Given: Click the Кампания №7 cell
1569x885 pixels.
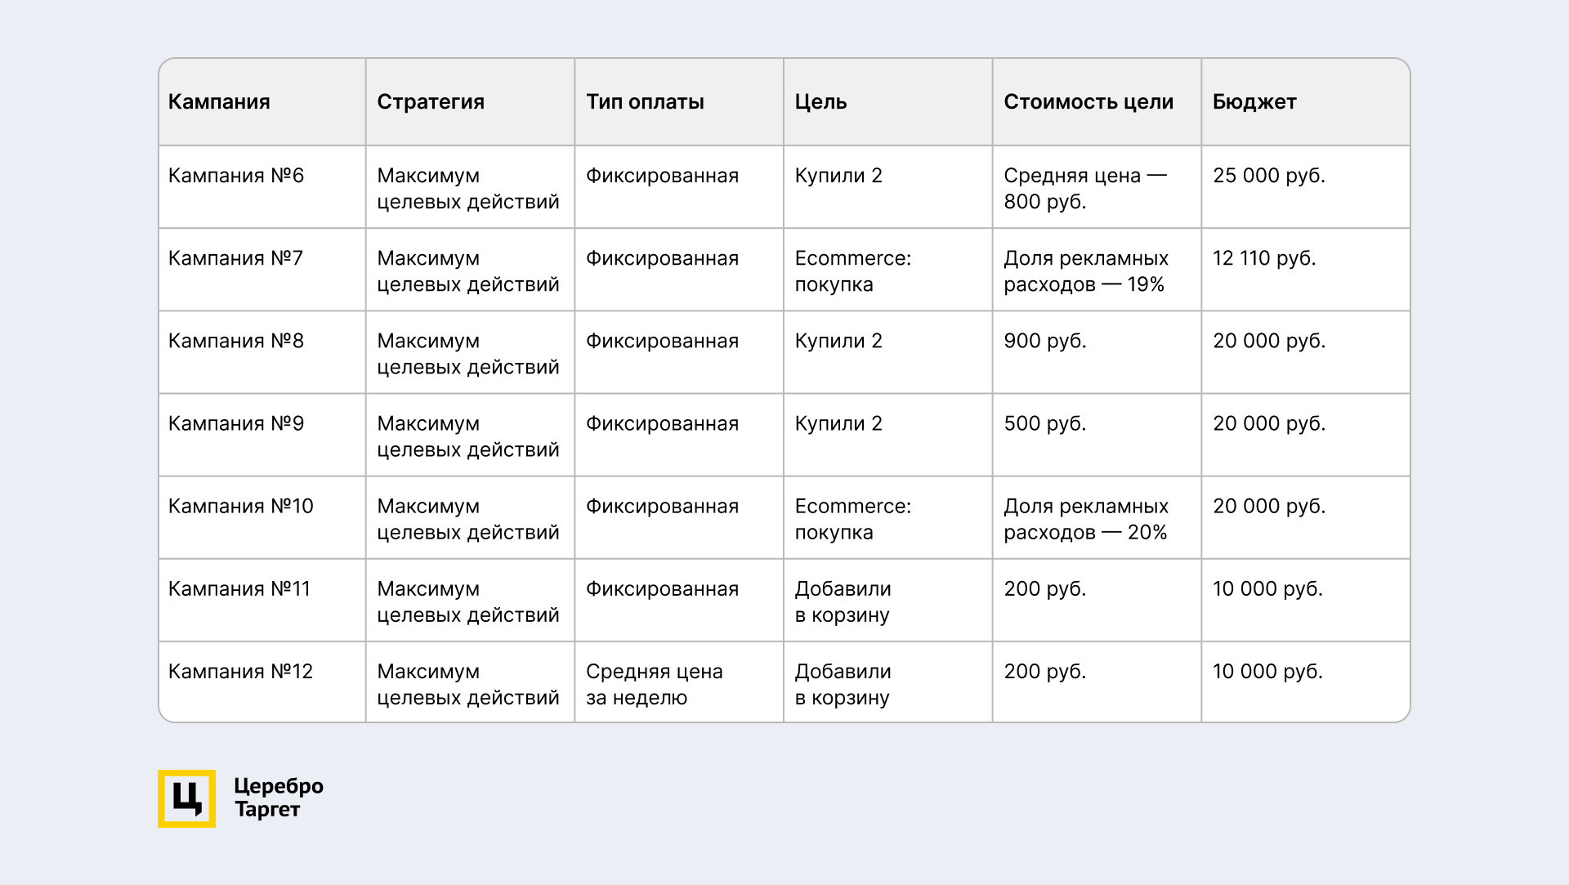Looking at the screenshot, I should pos(235,258).
